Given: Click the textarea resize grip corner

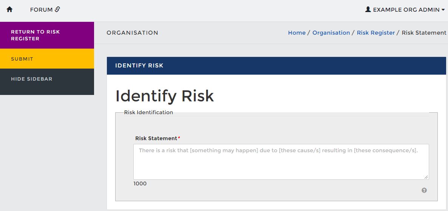Looking at the screenshot, I should [426, 177].
